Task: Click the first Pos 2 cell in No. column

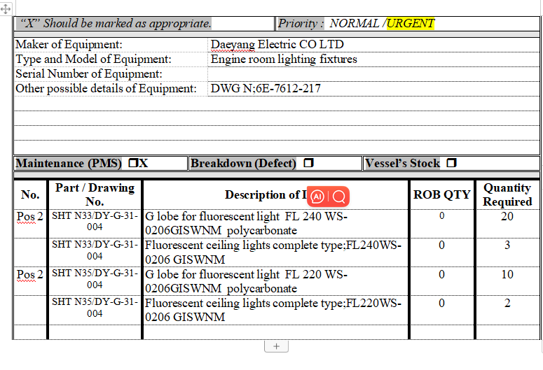Action: pyautogui.click(x=30, y=217)
